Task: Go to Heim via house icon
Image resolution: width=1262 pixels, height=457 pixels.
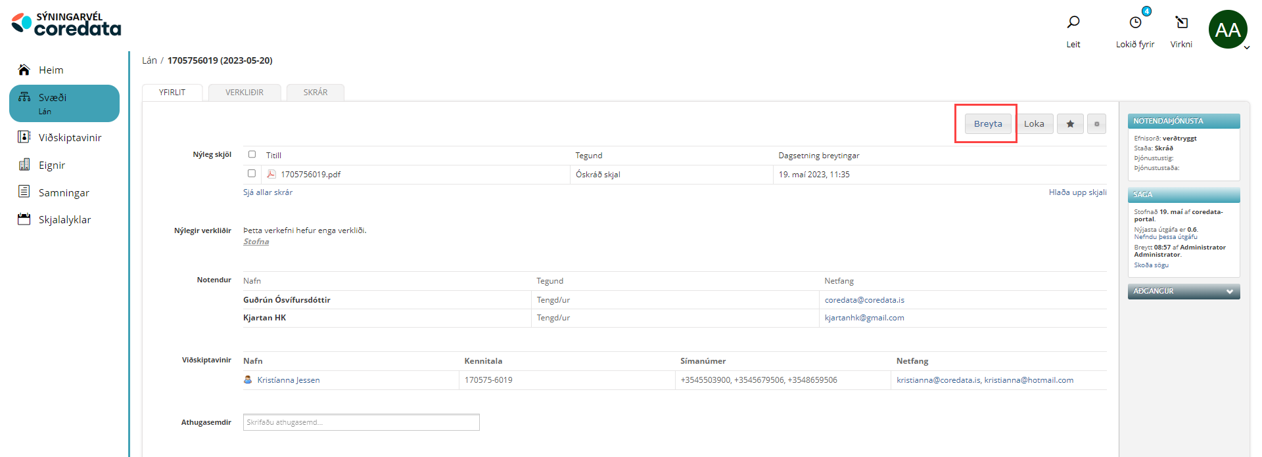Action: [24, 70]
